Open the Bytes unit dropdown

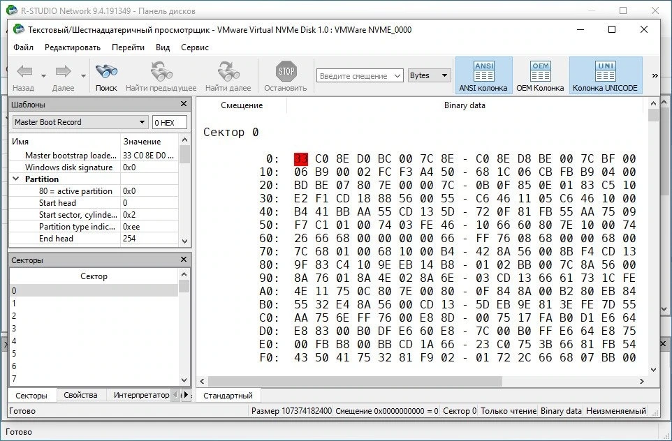[430, 75]
